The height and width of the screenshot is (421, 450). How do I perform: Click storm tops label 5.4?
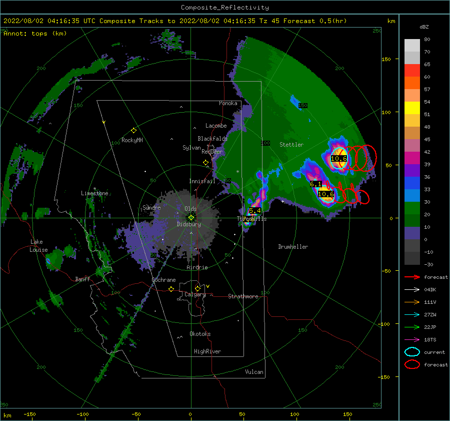click(x=254, y=211)
